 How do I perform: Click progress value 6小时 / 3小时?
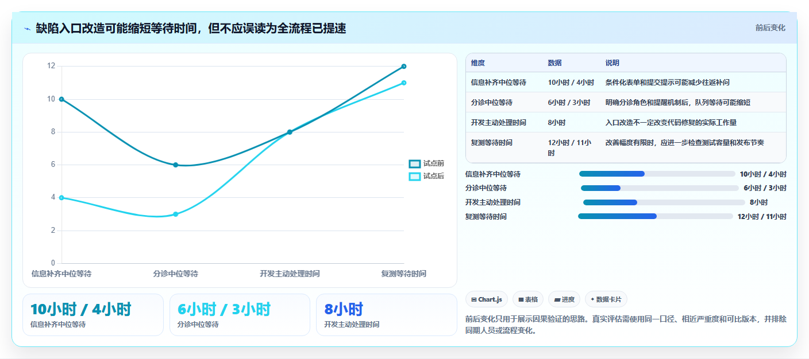765,188
